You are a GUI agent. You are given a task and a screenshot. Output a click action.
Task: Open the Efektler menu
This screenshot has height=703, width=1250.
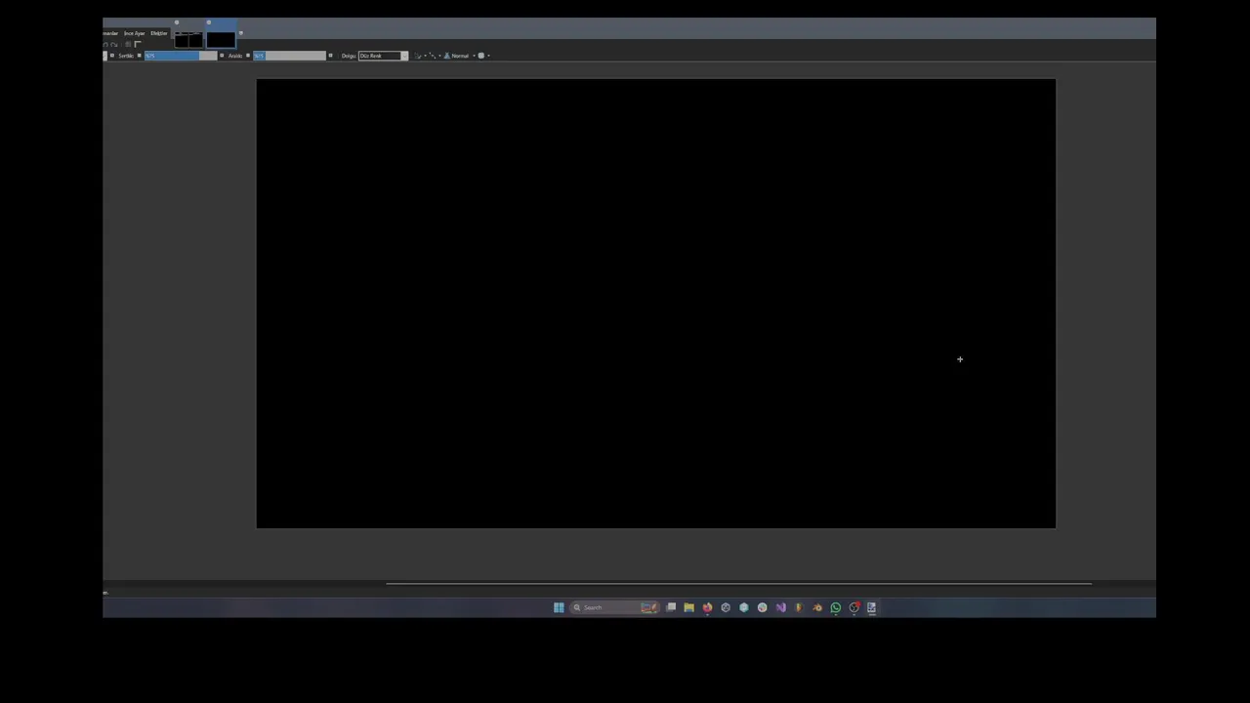coord(159,33)
